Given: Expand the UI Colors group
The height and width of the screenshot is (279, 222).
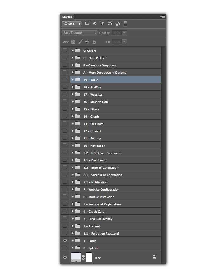Looking at the screenshot, I should 72,51.
